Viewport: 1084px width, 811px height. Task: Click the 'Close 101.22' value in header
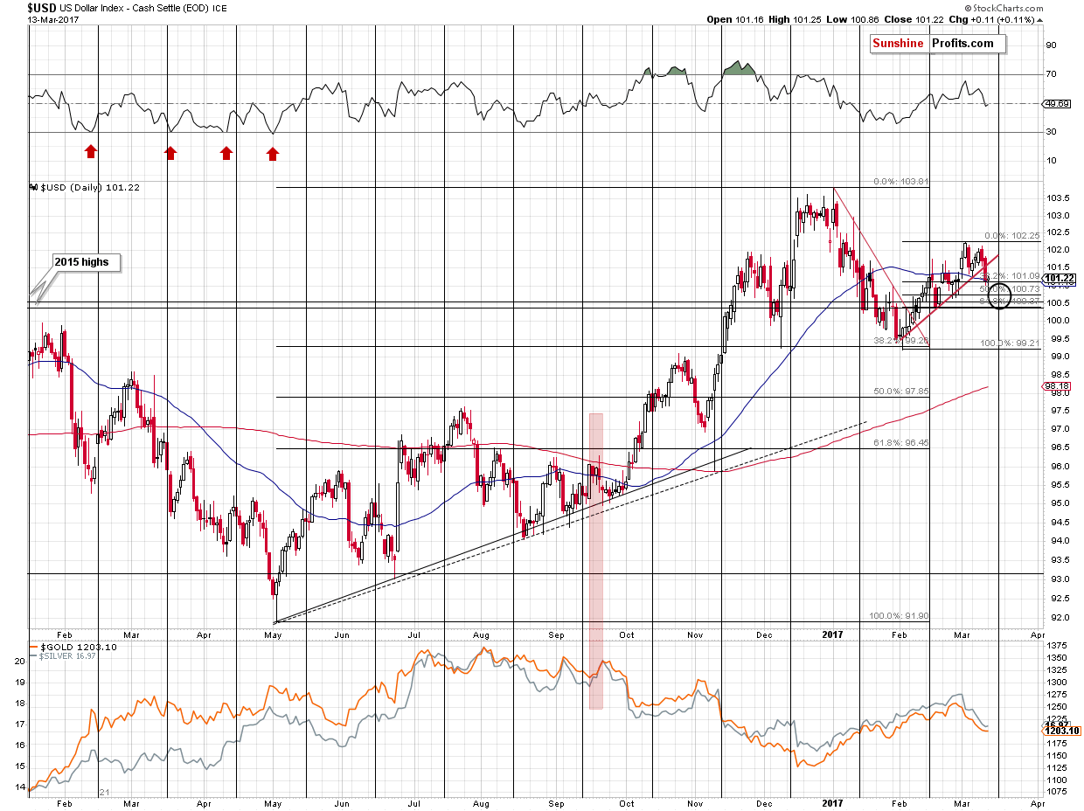pos(914,19)
